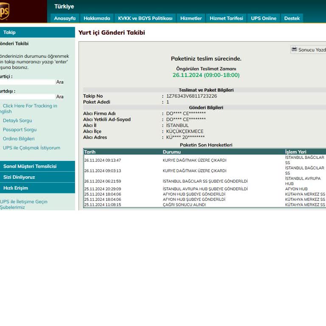Focus the Yurtdışı tracking number field
326x326 pixels.
[x=27, y=97]
